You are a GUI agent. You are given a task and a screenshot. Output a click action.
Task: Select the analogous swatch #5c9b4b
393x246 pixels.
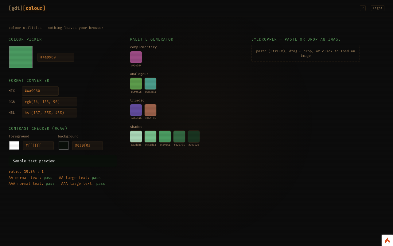point(136,84)
